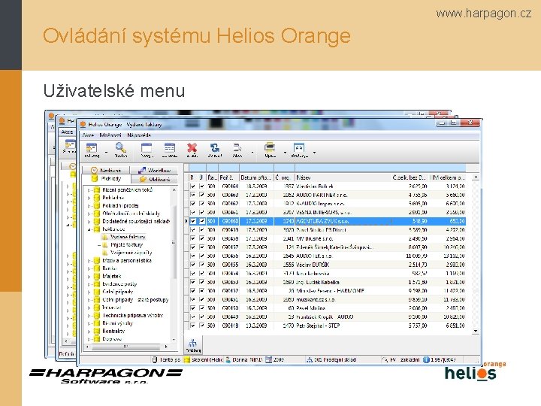
Task: Click the hierarchy diagram icon below the grid
Action: [193, 343]
